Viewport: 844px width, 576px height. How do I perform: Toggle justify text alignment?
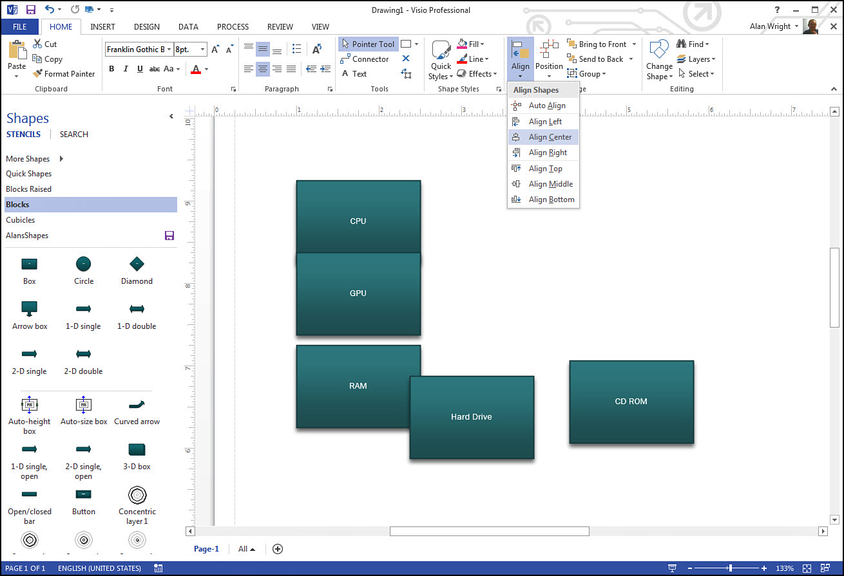(291, 69)
